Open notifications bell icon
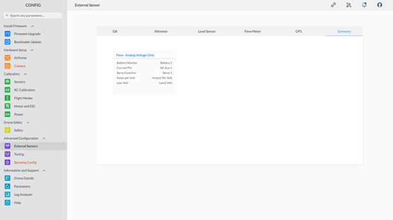Viewport: 393px width, 220px height. click(364, 5)
